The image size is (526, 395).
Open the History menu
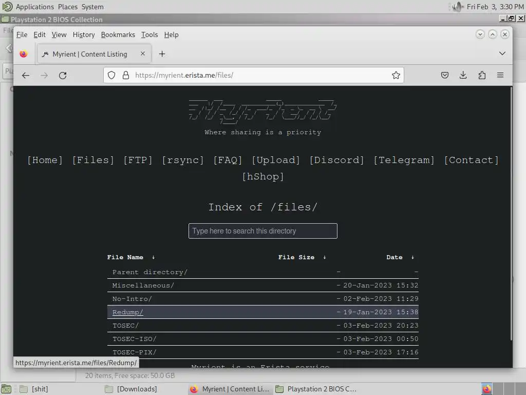click(x=84, y=34)
